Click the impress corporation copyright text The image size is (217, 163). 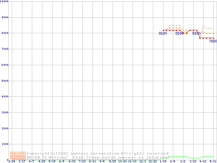(x=98, y=153)
